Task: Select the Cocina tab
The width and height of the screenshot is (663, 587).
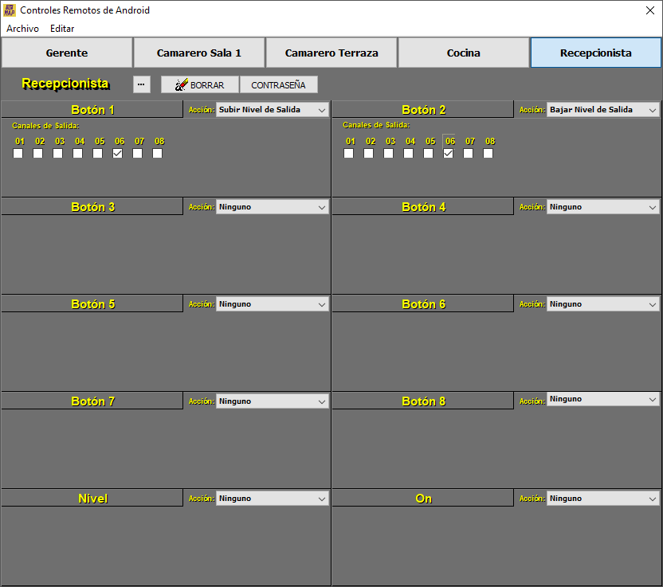Action: [464, 53]
